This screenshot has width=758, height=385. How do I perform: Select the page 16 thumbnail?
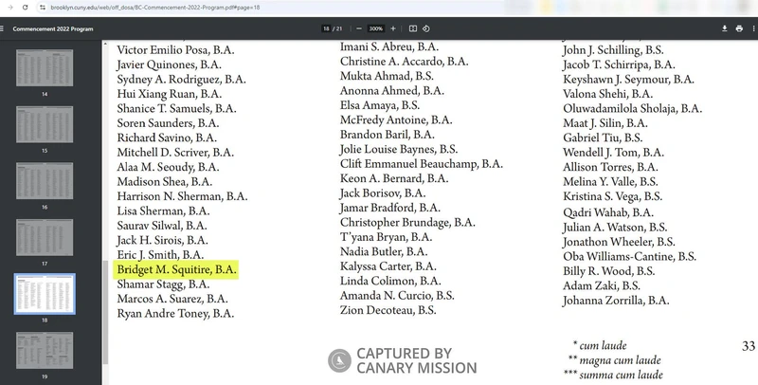pyautogui.click(x=45, y=180)
